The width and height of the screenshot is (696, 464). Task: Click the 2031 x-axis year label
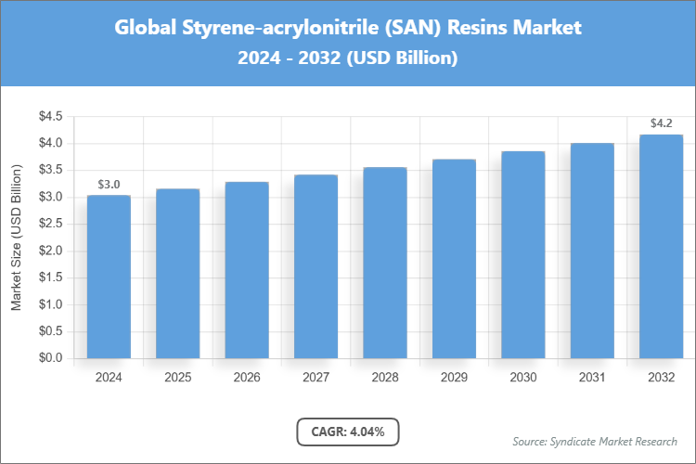coord(592,378)
